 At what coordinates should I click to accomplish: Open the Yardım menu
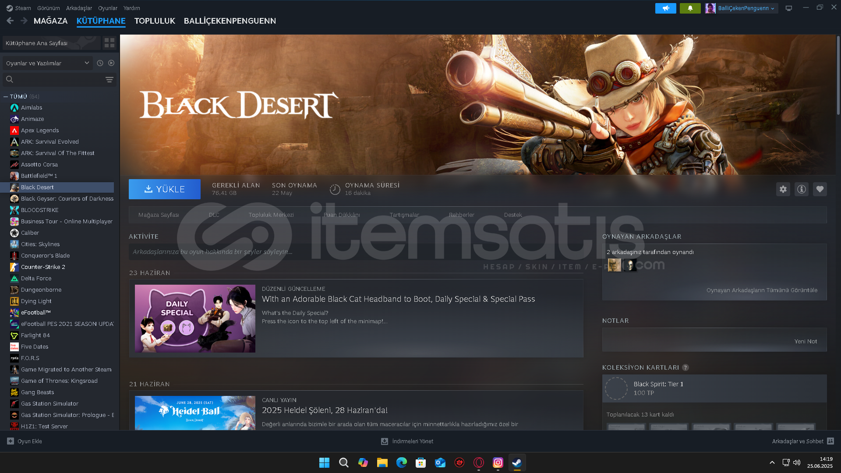click(x=131, y=8)
